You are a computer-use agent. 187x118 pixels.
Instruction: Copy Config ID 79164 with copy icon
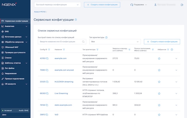click(47, 105)
